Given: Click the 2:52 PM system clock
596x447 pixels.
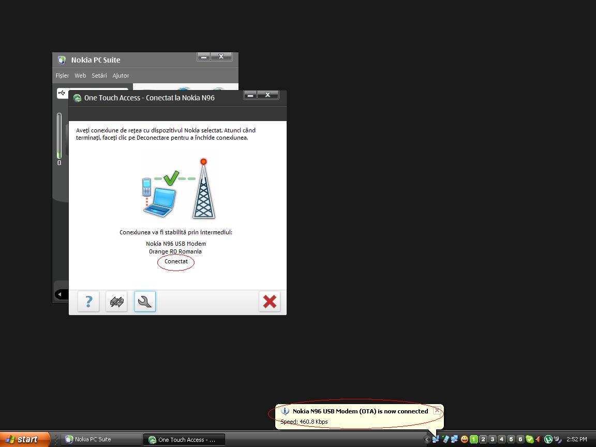Looking at the screenshot, I should tap(577, 439).
